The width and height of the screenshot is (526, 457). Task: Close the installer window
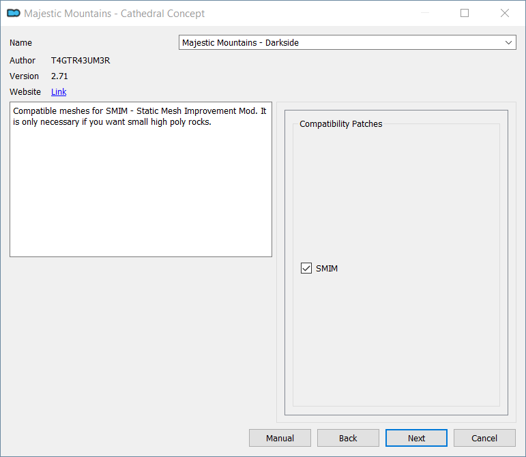[505, 13]
